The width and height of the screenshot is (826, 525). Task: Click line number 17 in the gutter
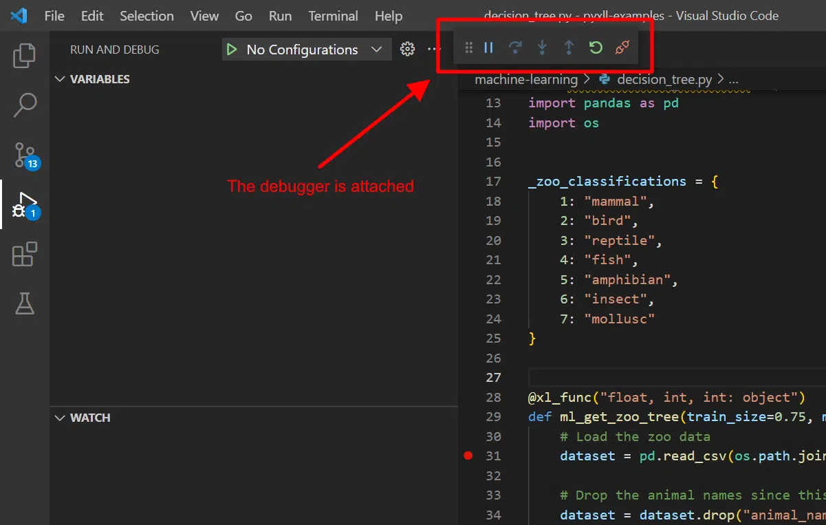point(493,182)
